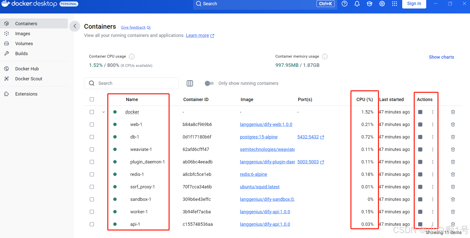Open the manage columns icon
This screenshot has height=238, width=470.
[x=190, y=83]
